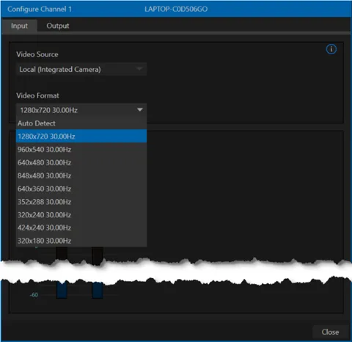352x342 pixels.
Task: Select Auto Detect video format
Action: coord(81,123)
